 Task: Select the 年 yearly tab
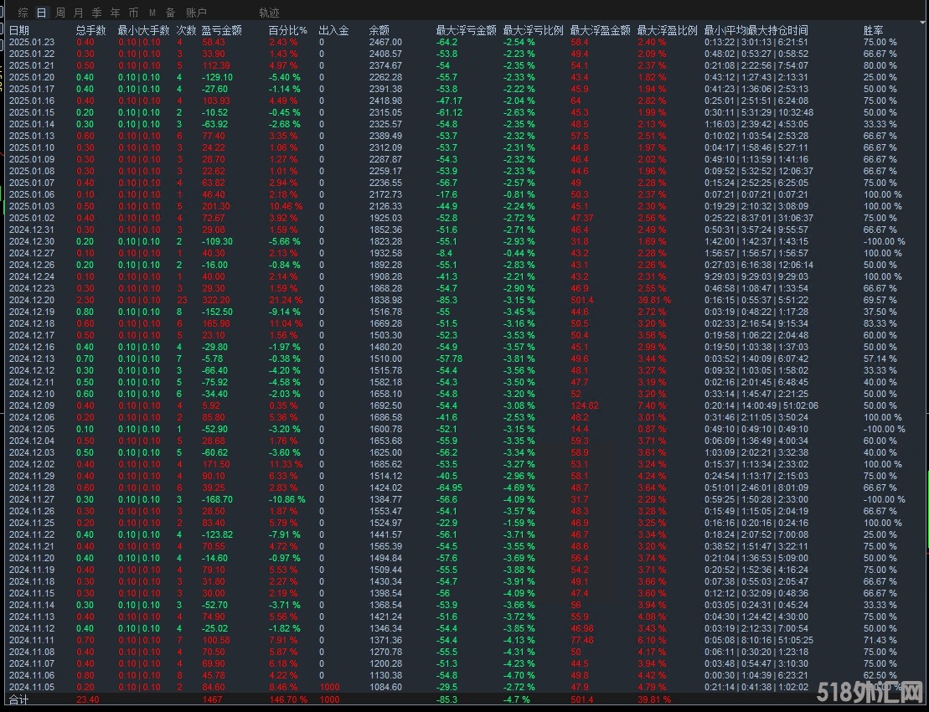coord(116,13)
